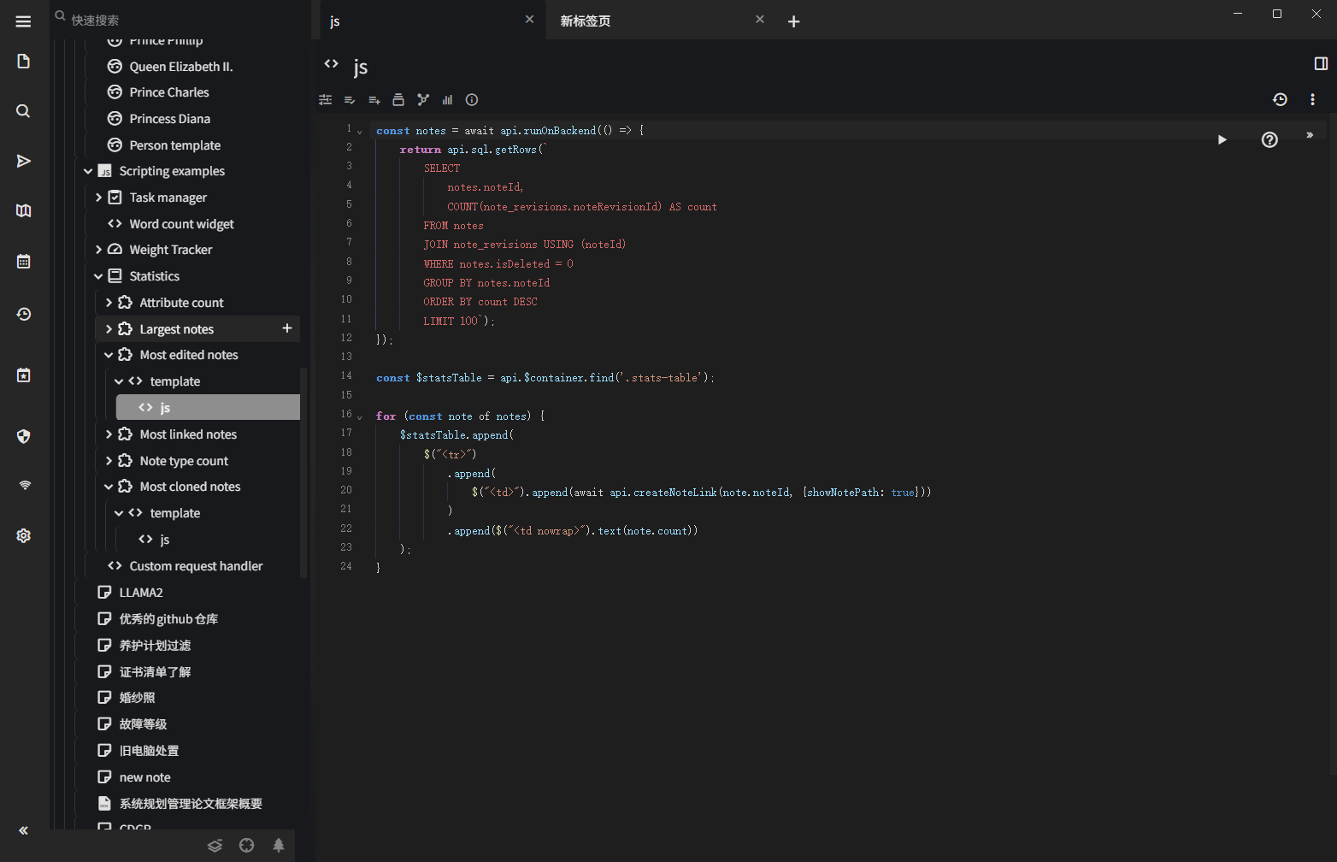This screenshot has height=862, width=1337.
Task: Add child note to Largest notes
Action: (x=287, y=328)
